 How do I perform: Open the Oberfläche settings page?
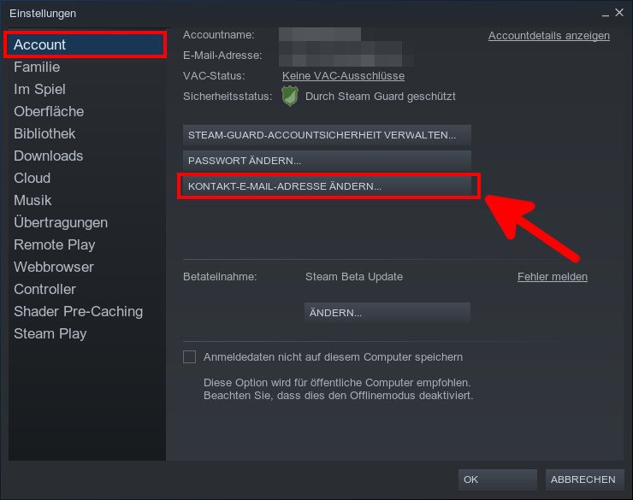coord(49,111)
